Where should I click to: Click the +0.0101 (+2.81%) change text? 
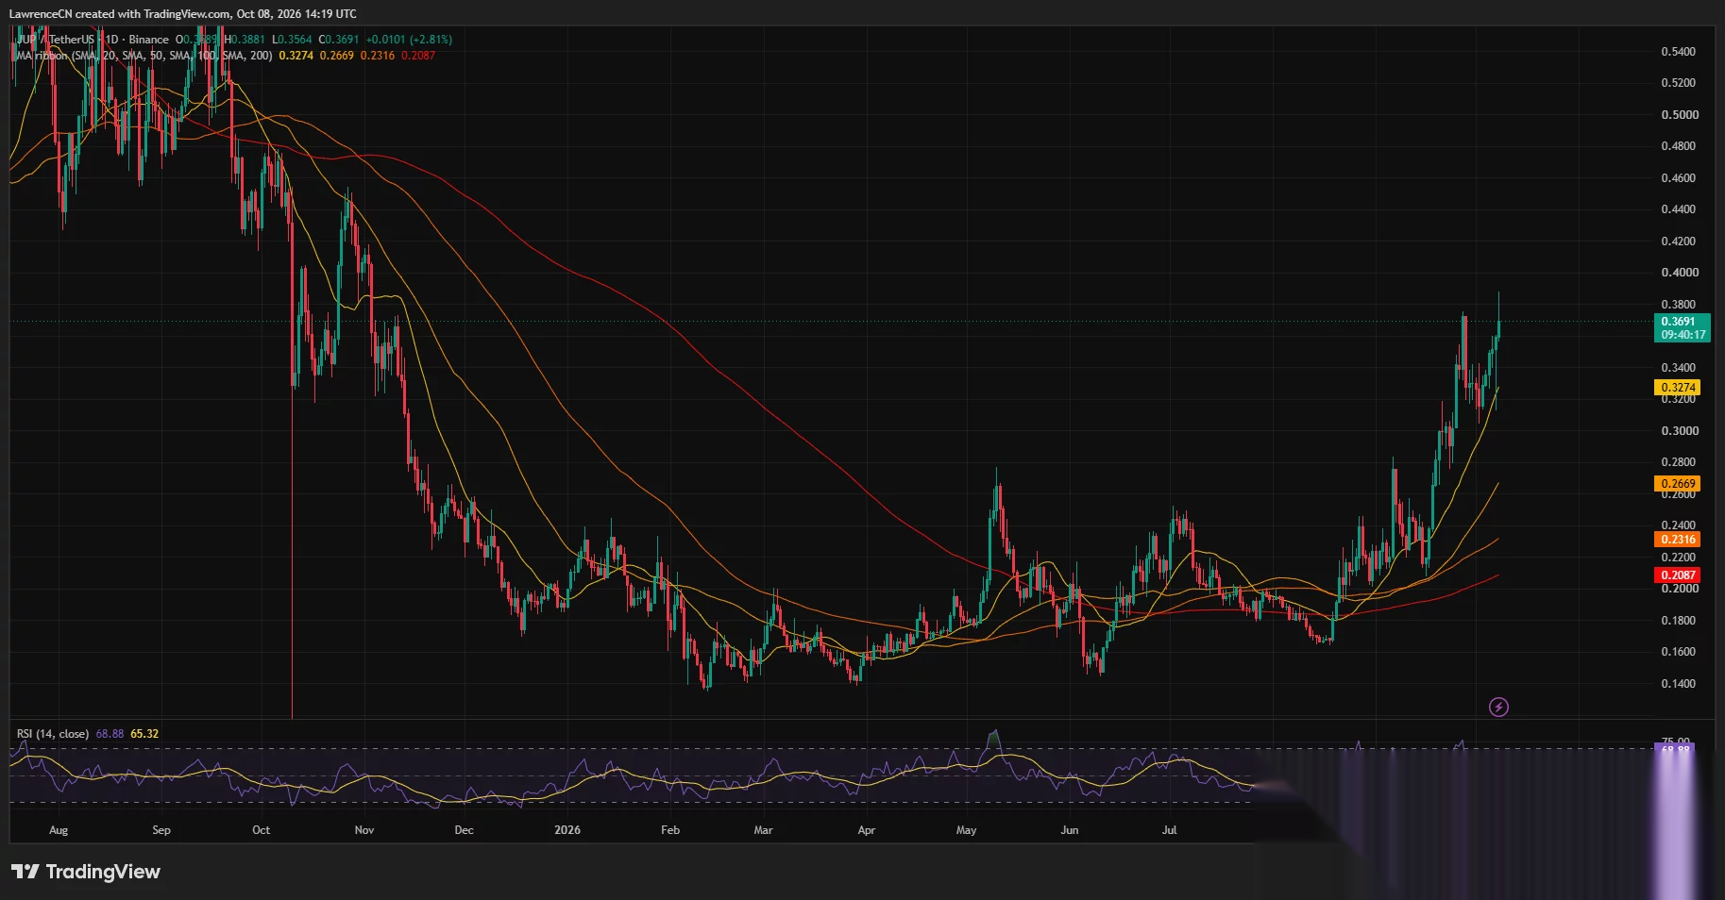(x=409, y=40)
